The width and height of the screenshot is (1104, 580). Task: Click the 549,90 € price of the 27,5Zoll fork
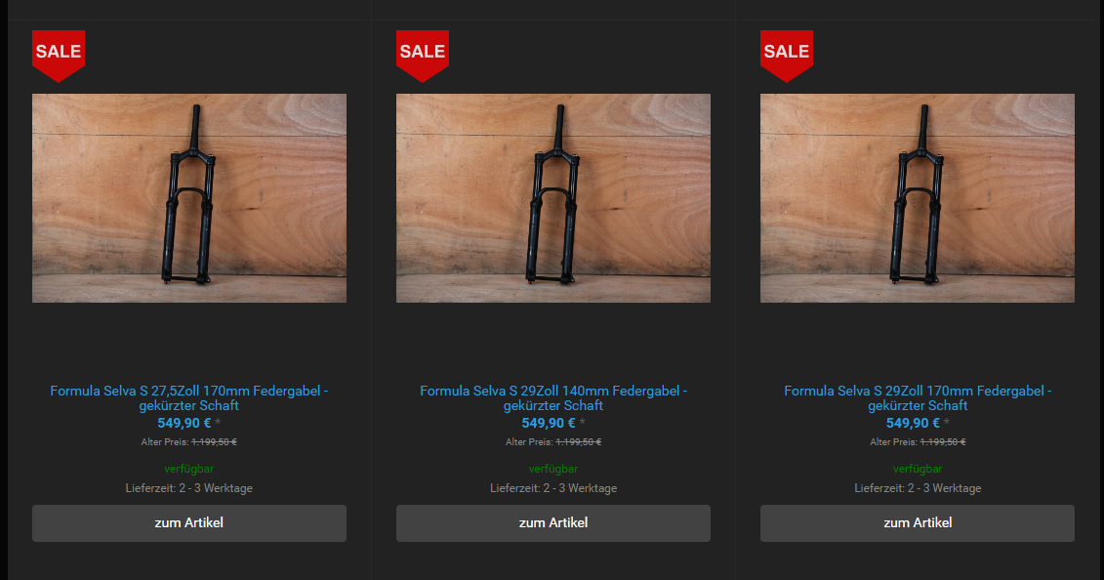tap(184, 423)
